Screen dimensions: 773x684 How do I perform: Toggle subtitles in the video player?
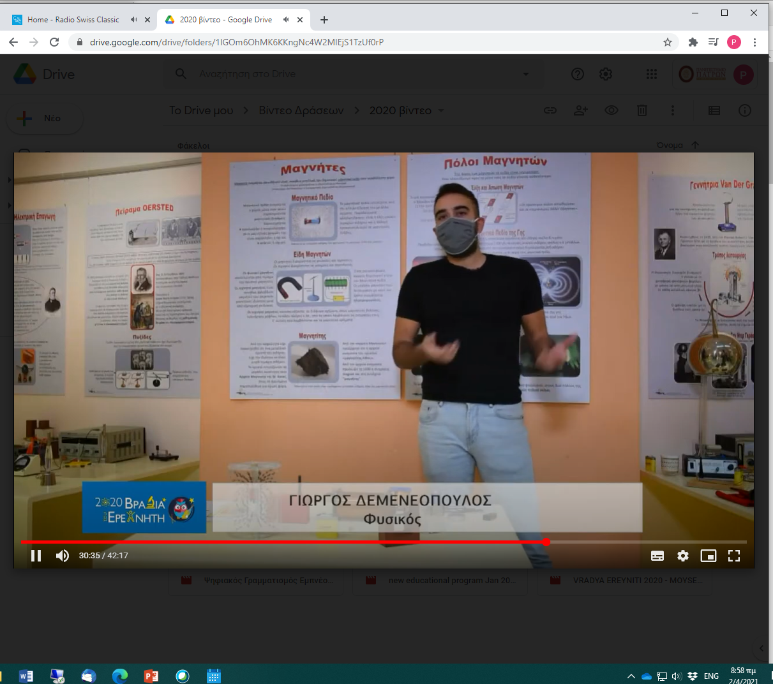point(657,556)
